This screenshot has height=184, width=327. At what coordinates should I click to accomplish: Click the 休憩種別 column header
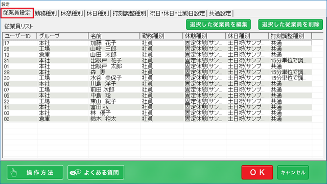(x=204, y=36)
